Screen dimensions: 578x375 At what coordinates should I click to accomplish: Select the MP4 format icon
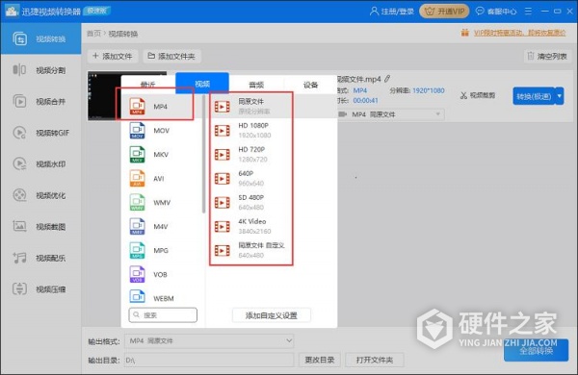click(x=137, y=107)
